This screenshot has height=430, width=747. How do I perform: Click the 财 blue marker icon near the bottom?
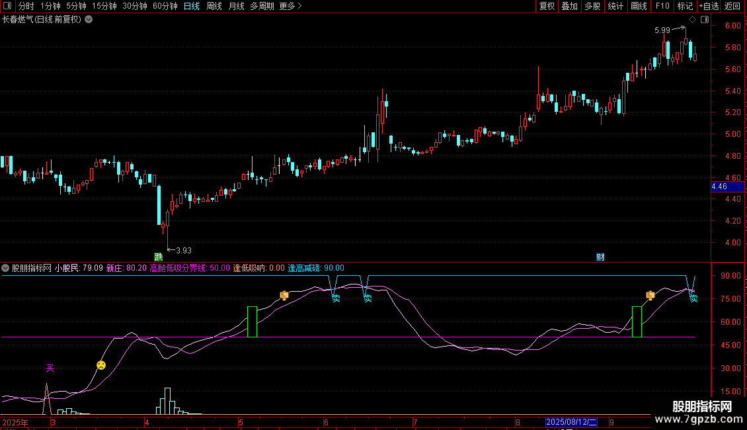tap(600, 257)
